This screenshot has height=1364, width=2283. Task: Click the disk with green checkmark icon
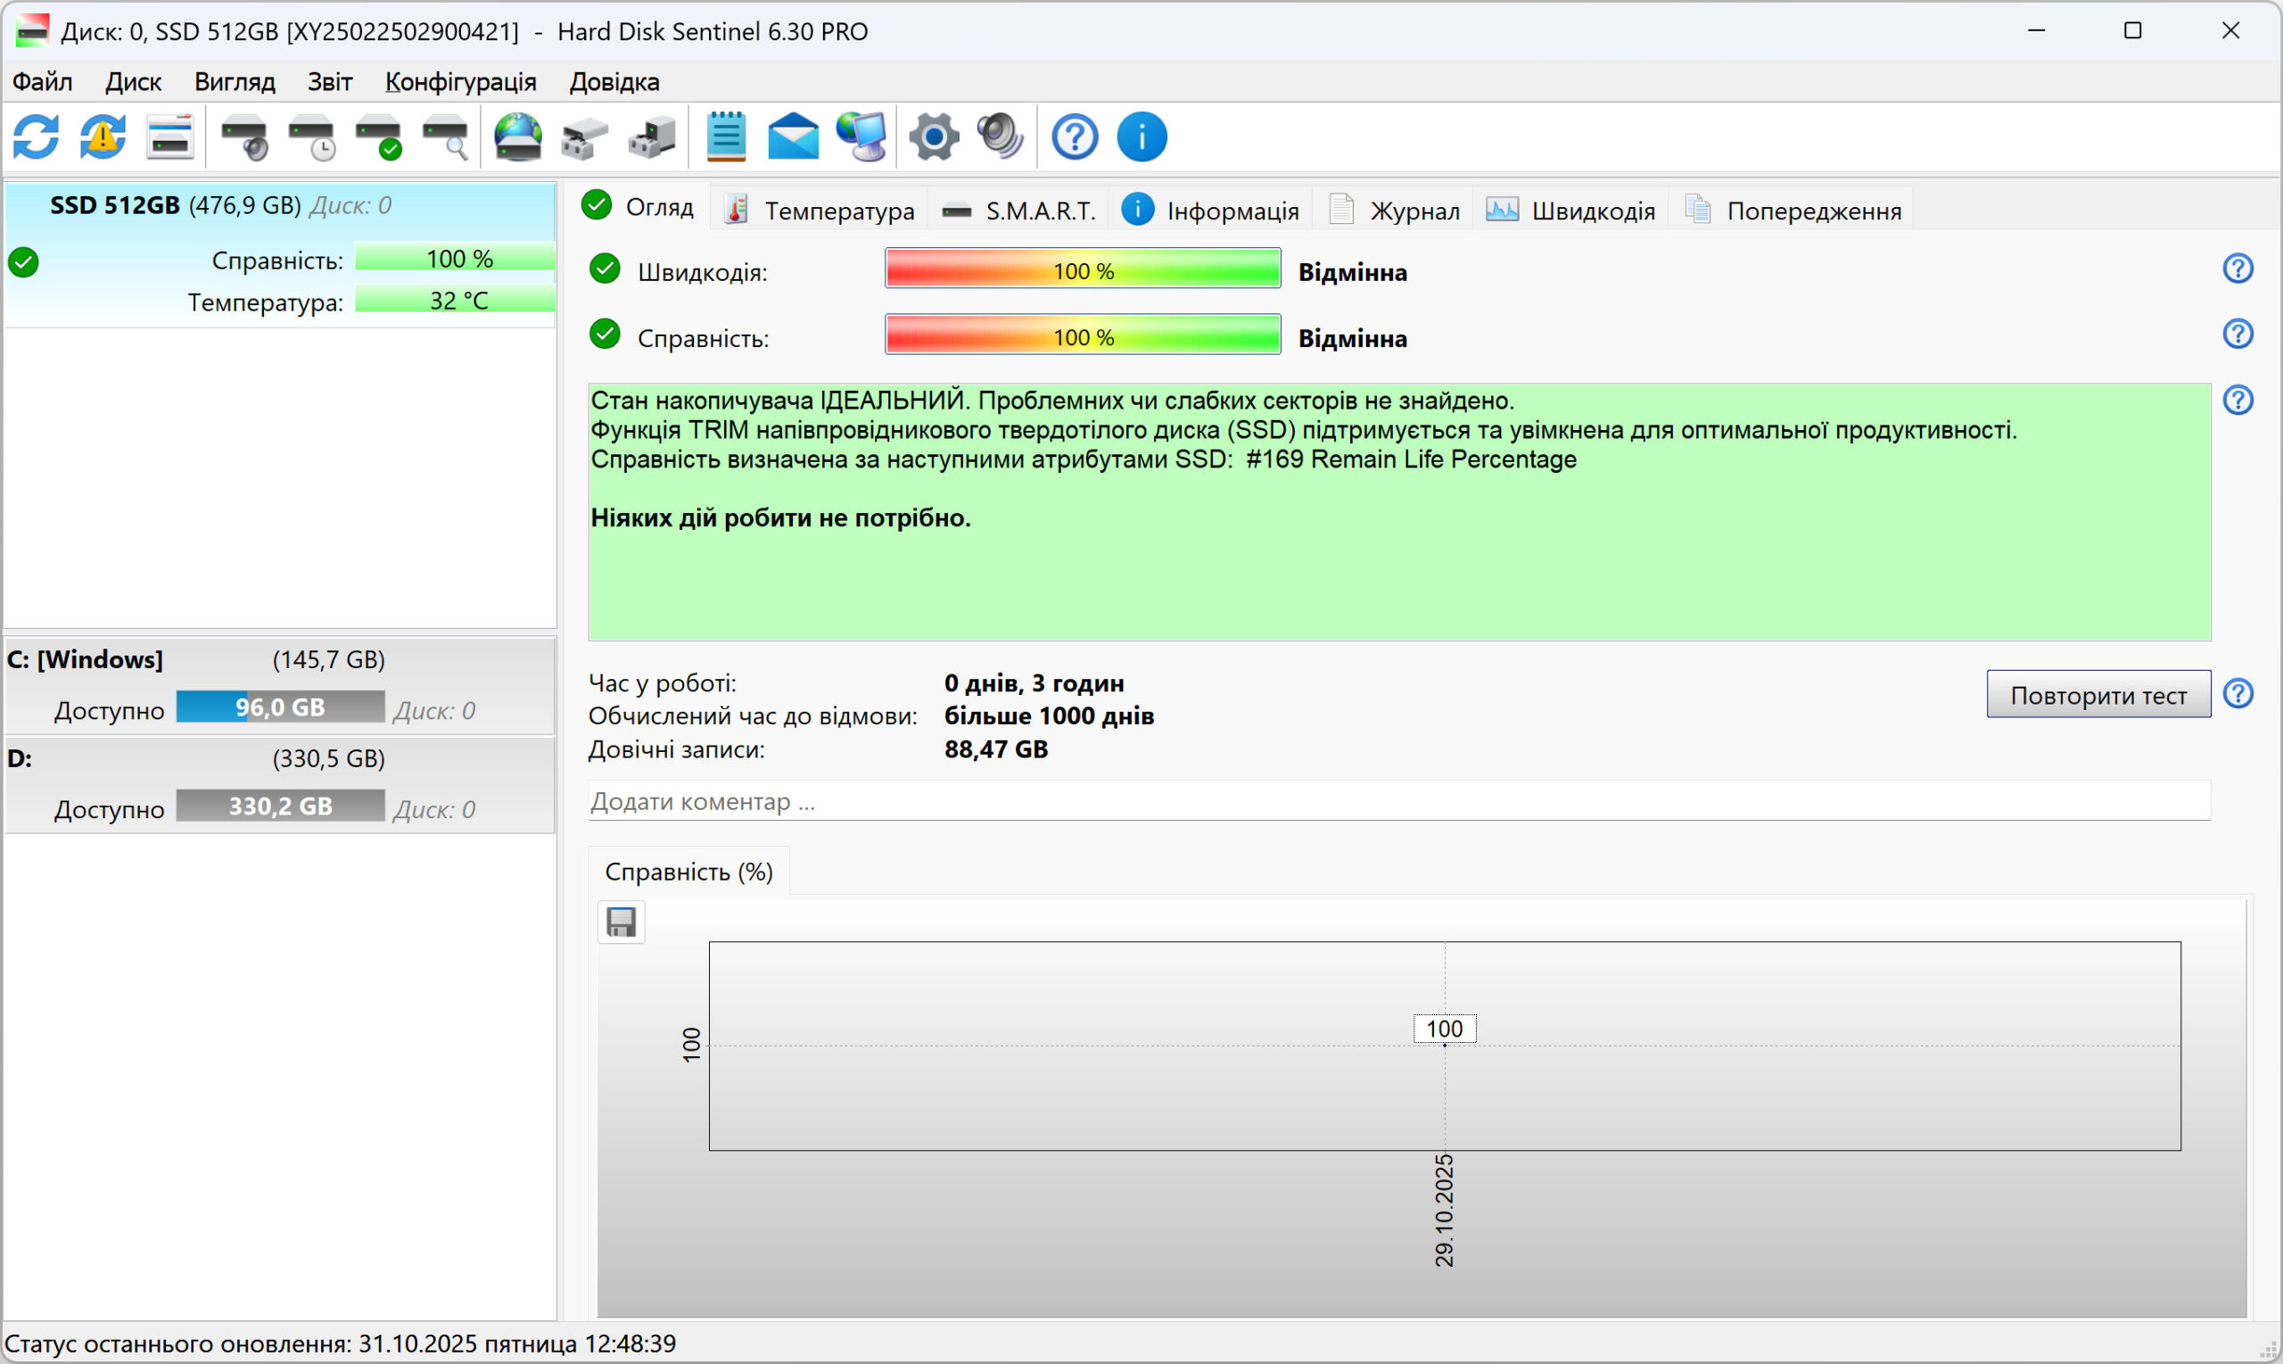tap(378, 137)
